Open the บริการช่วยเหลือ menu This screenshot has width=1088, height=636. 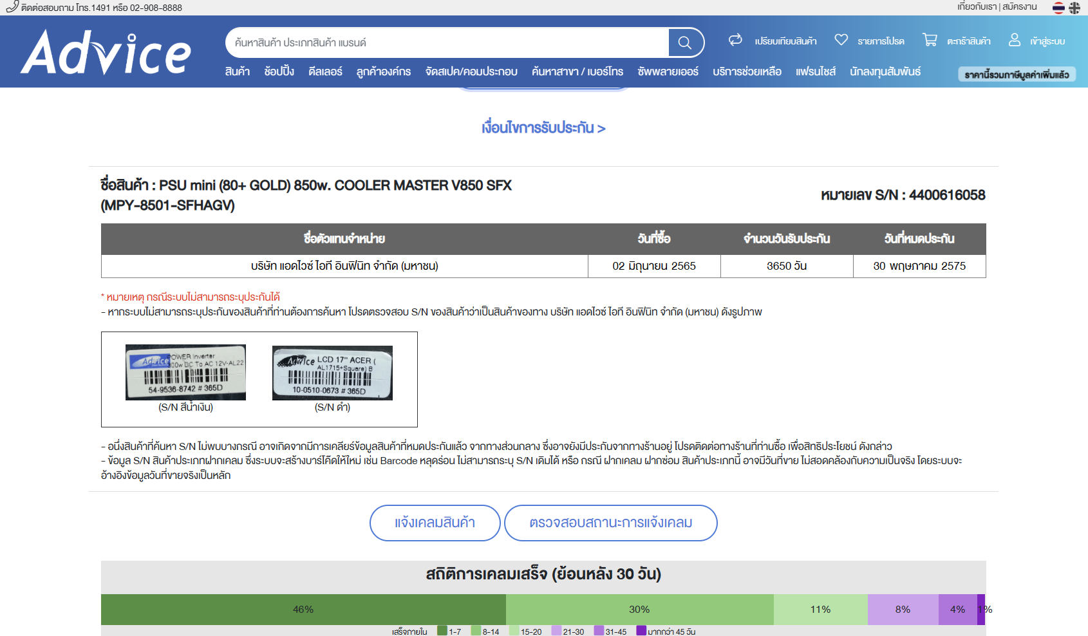coord(747,71)
